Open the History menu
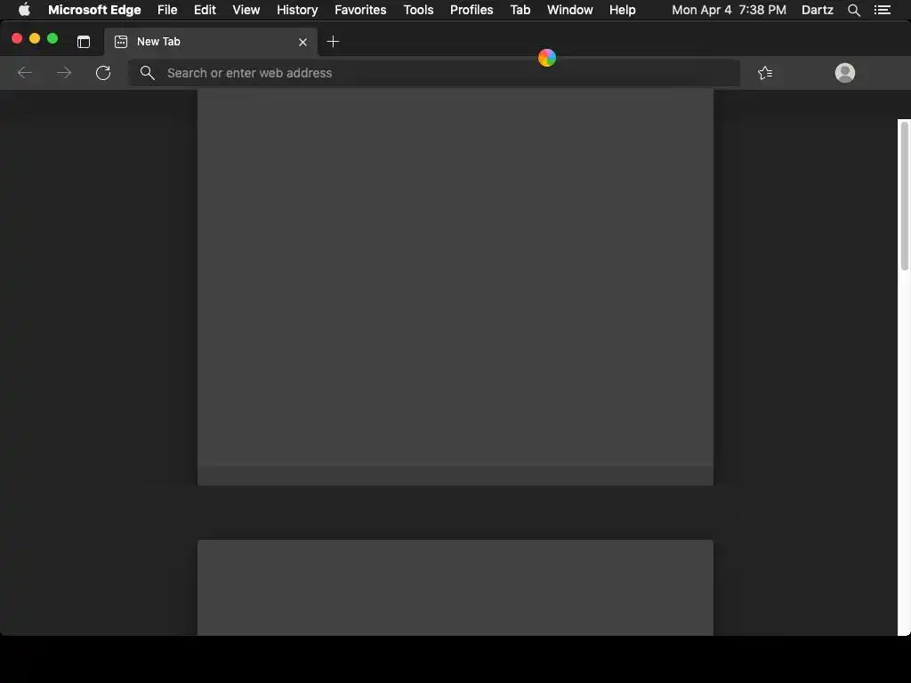 (297, 10)
